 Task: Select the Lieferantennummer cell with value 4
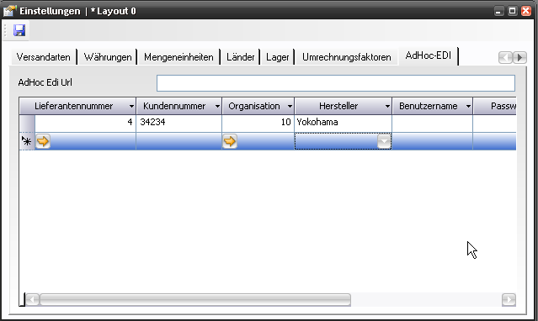tap(85, 124)
